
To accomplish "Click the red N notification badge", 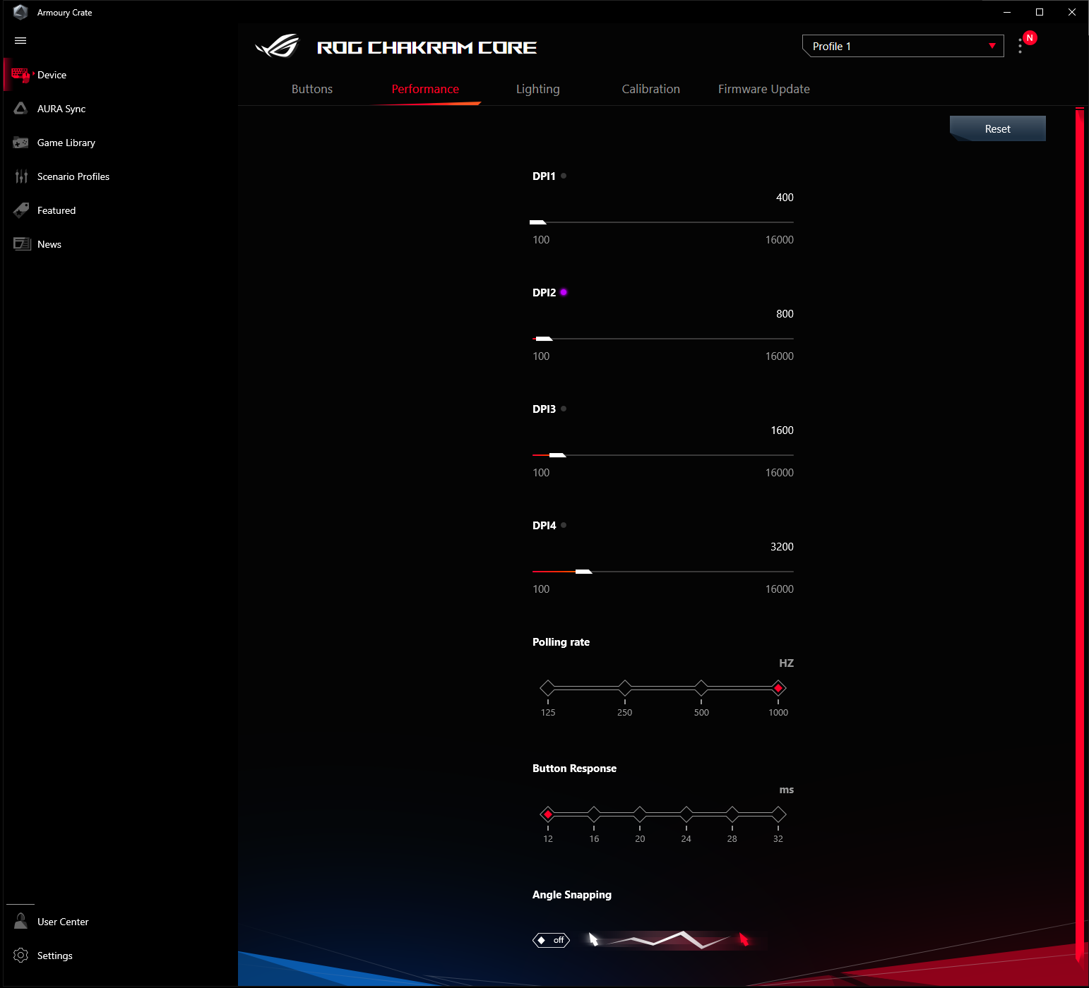I will tap(1030, 38).
